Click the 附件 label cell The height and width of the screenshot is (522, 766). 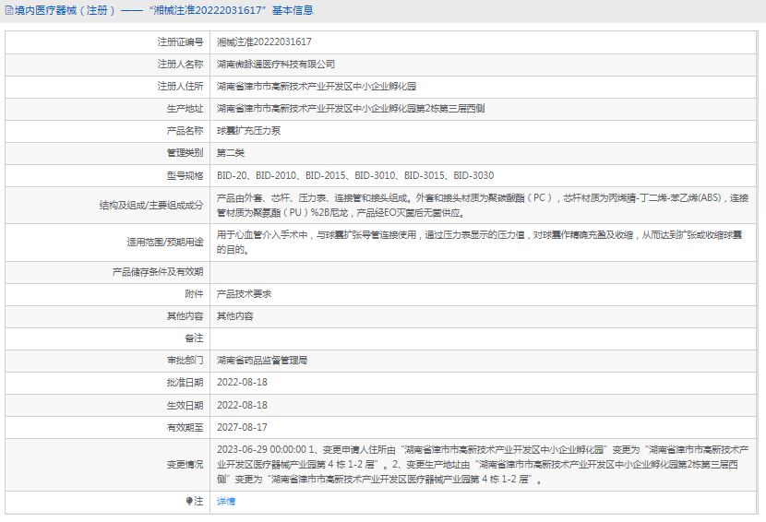107,294
